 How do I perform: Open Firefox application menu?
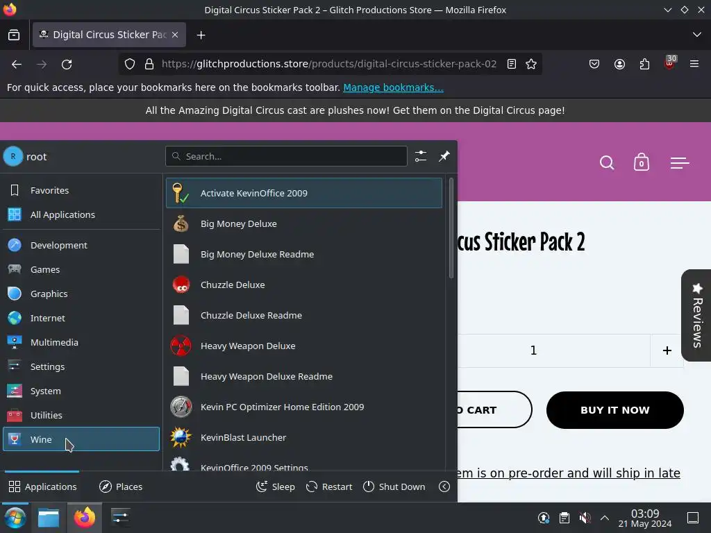(x=694, y=65)
